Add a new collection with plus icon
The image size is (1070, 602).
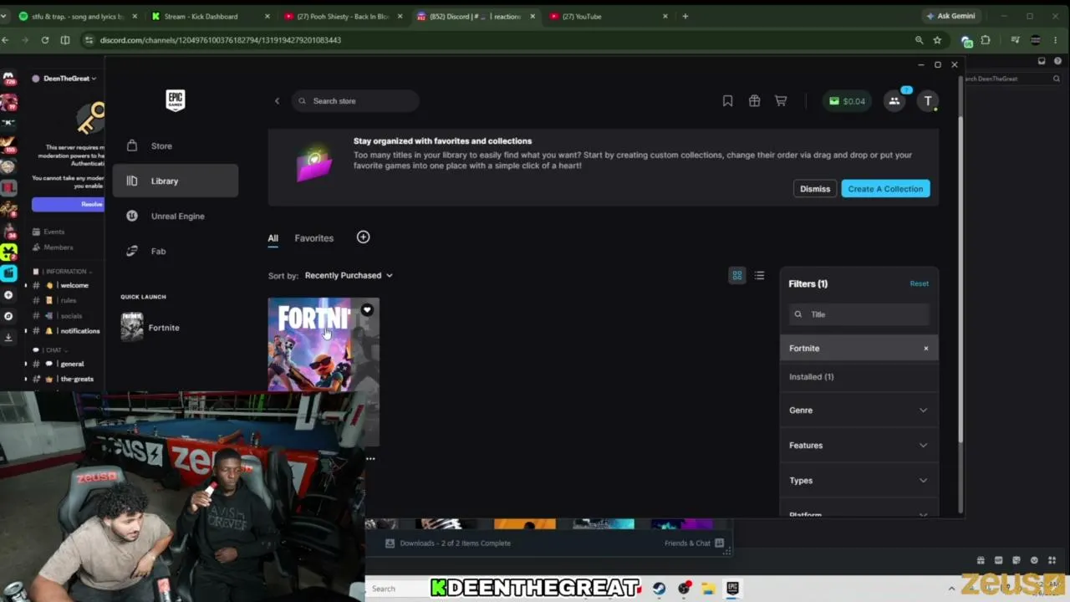tap(363, 237)
